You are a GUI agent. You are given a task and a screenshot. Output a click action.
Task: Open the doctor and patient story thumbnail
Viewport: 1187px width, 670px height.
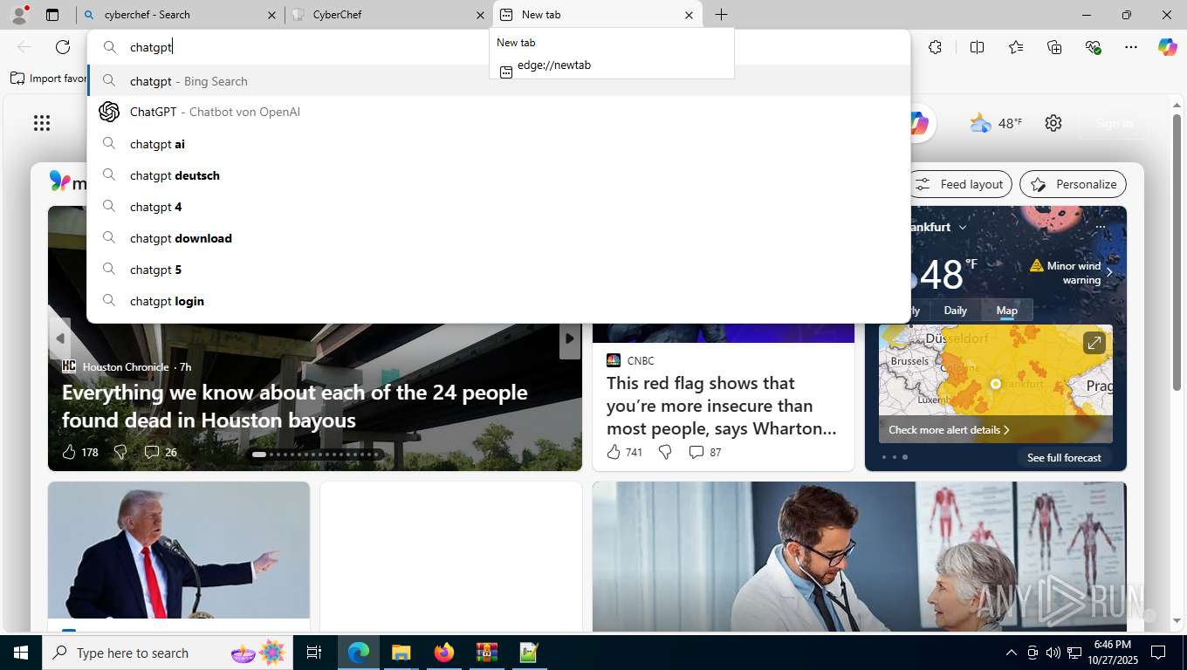point(860,557)
